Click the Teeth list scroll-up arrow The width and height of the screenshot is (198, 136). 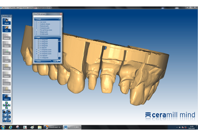coord(59,40)
